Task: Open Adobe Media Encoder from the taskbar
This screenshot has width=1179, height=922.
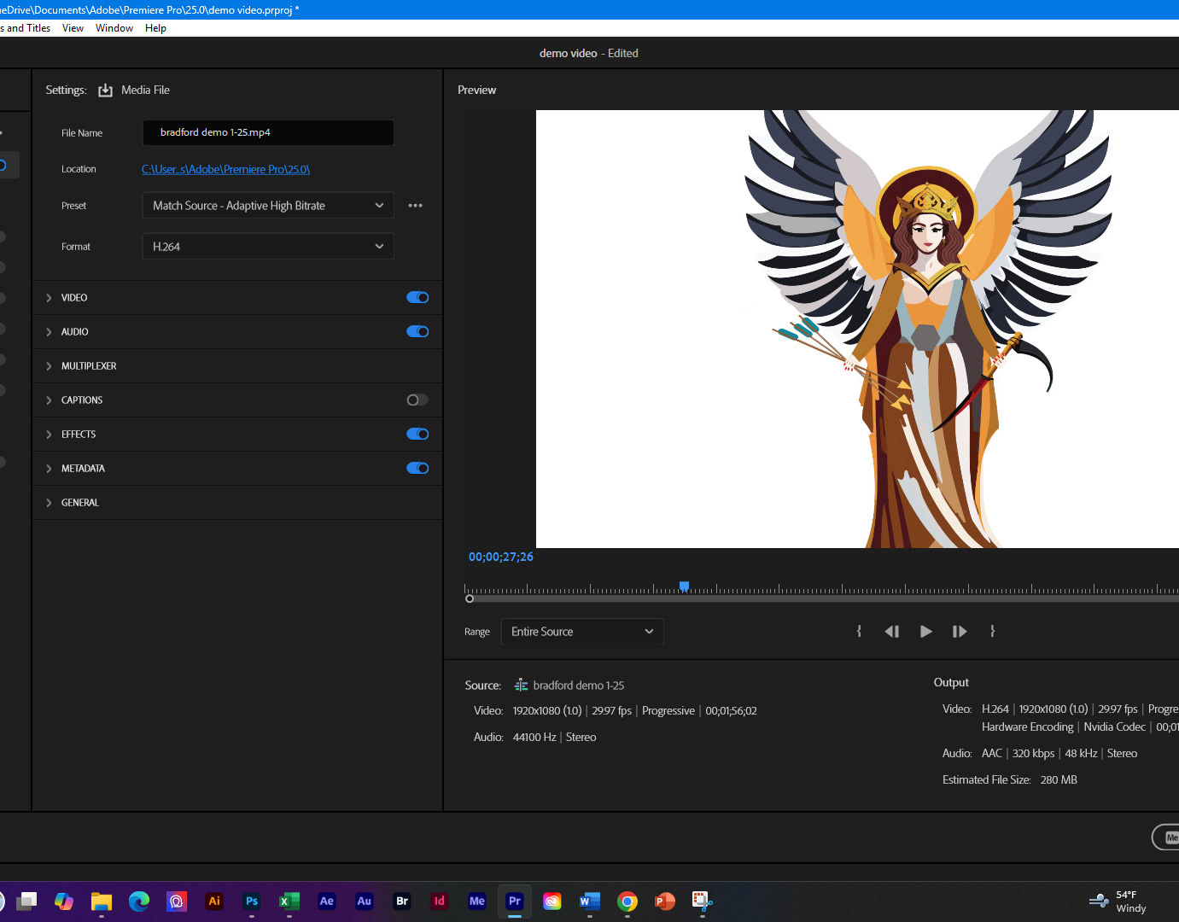Action: coord(477,902)
